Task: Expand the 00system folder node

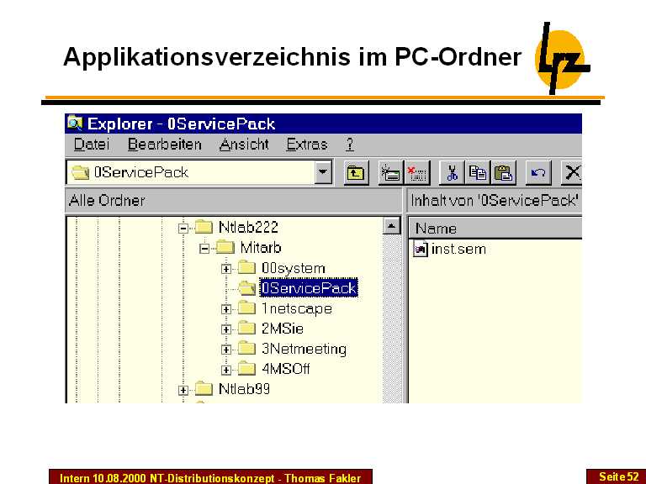Action: click(x=226, y=269)
